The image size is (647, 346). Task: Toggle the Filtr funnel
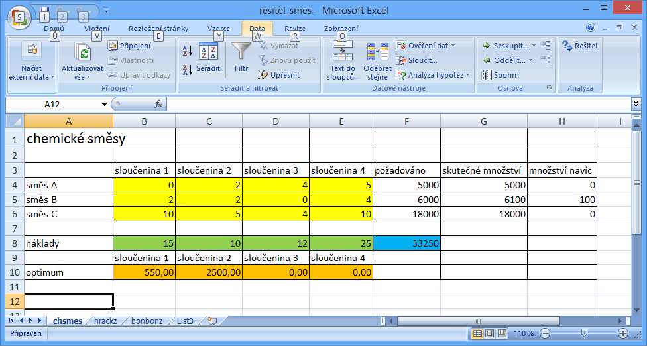pos(241,58)
